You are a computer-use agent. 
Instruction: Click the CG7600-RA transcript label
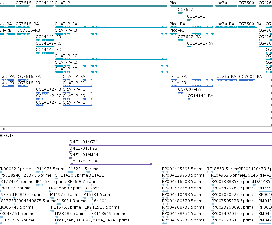[250, 24]
